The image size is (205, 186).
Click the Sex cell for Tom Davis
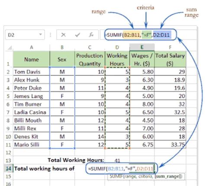click(62, 72)
